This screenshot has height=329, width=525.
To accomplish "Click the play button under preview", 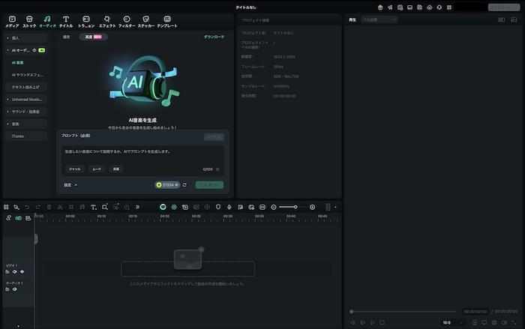I will (372, 322).
